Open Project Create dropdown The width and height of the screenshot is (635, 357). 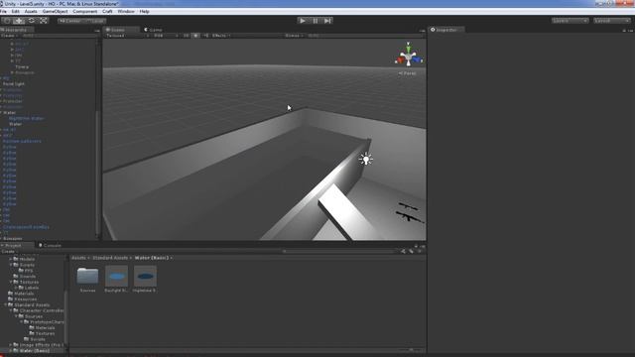pyautogui.click(x=9, y=251)
